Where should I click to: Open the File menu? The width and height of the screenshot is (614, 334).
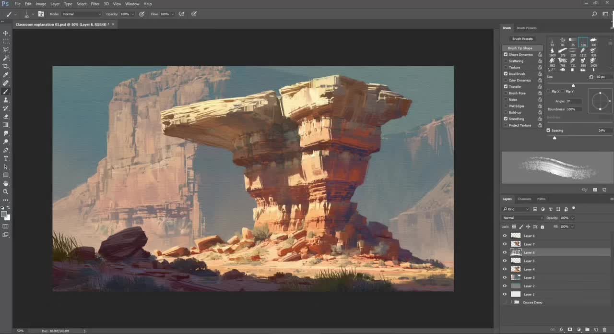click(18, 4)
